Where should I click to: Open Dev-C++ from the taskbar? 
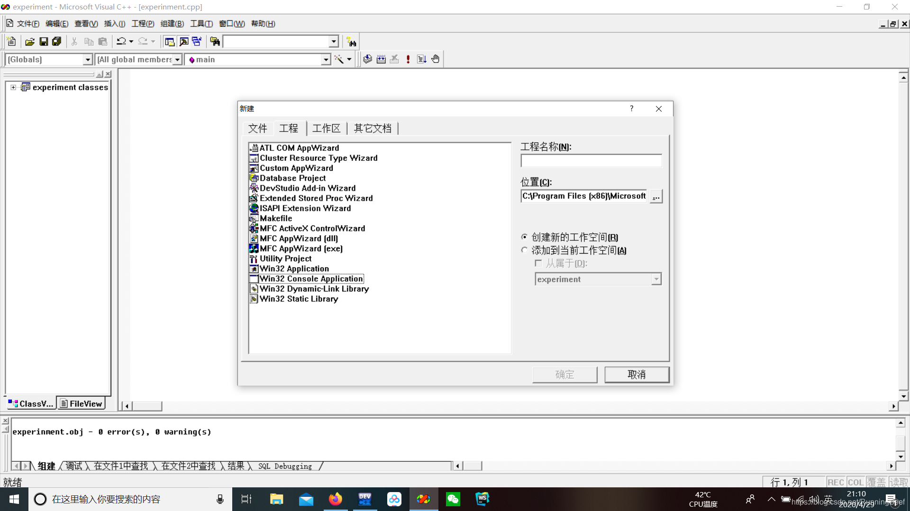tap(365, 499)
